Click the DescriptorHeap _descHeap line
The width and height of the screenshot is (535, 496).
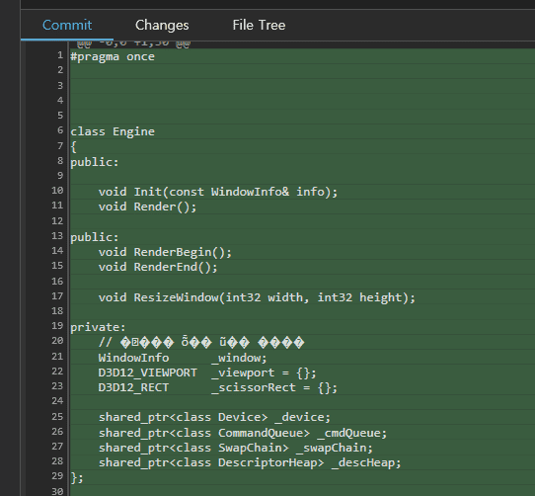click(250, 462)
